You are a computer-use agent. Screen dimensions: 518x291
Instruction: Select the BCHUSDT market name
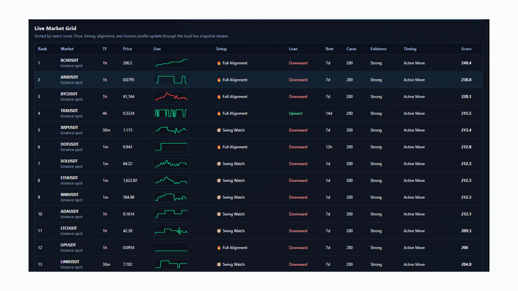pyautogui.click(x=69, y=60)
